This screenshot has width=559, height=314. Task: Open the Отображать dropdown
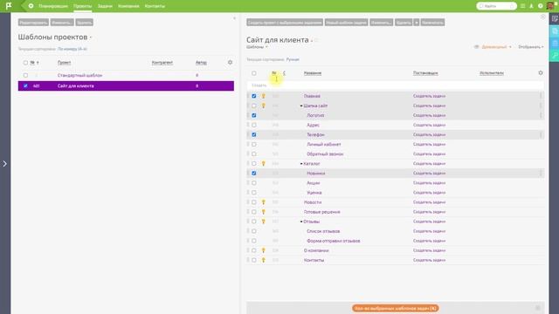(531, 47)
